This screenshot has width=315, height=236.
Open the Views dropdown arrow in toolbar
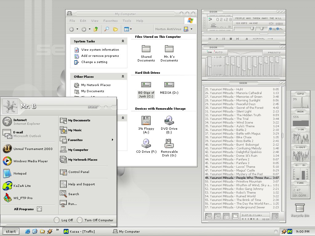tap(131, 29)
